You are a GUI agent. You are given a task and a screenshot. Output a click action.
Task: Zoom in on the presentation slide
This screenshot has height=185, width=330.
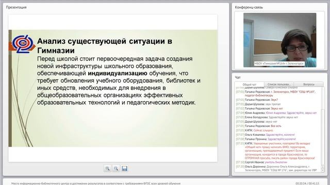click(107, 169)
